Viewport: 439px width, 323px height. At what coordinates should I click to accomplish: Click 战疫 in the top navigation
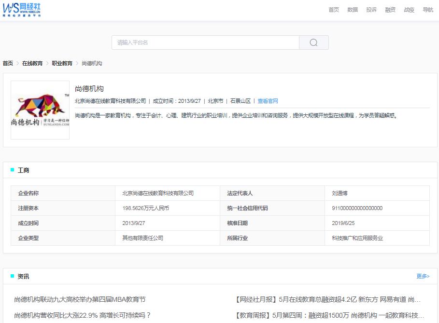408,9
